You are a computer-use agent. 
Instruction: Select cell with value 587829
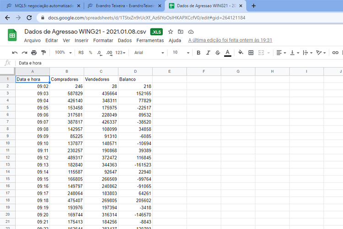(67, 93)
